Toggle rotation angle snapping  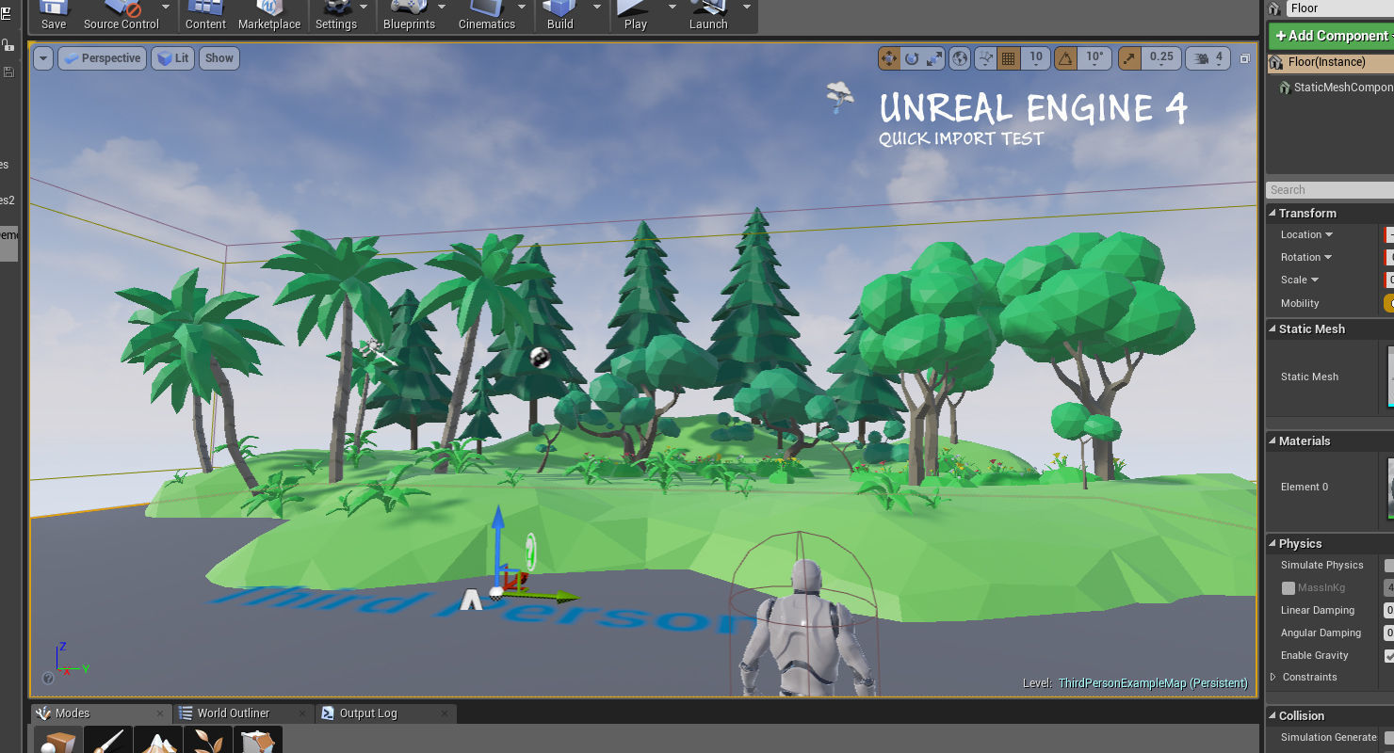(1065, 58)
